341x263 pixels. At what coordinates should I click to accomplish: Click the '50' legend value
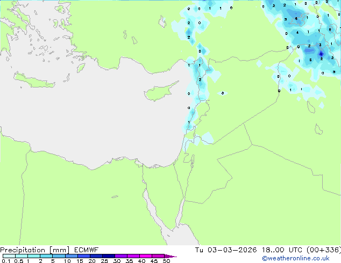pyautogui.click(x=166, y=261)
